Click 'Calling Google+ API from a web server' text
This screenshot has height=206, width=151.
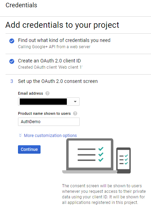tap(54, 47)
